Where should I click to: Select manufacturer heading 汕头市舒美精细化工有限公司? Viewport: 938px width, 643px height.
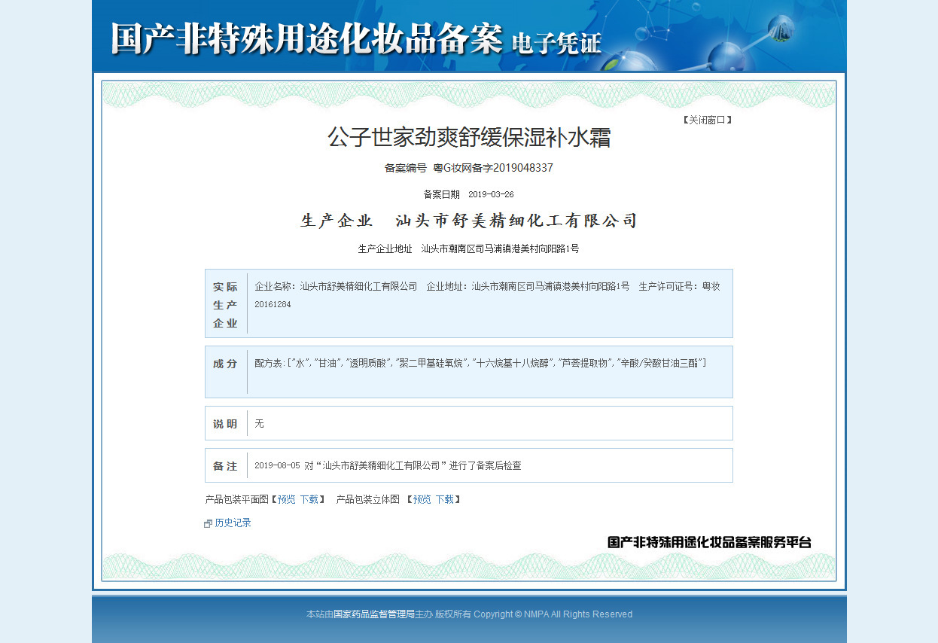point(516,221)
